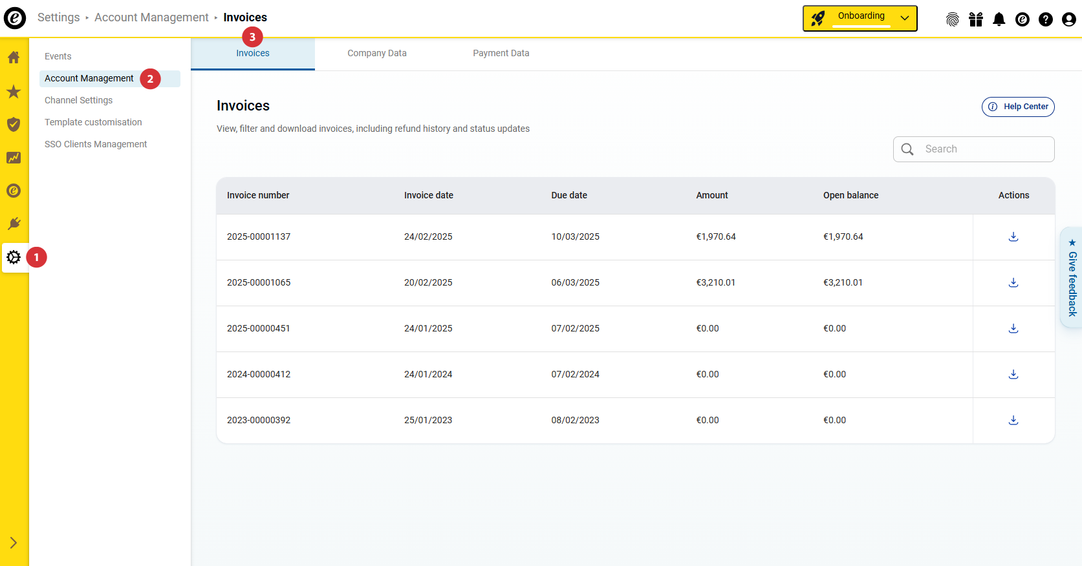1082x566 pixels.
Task: Open the settings gear sidebar icon
Action: 14,257
